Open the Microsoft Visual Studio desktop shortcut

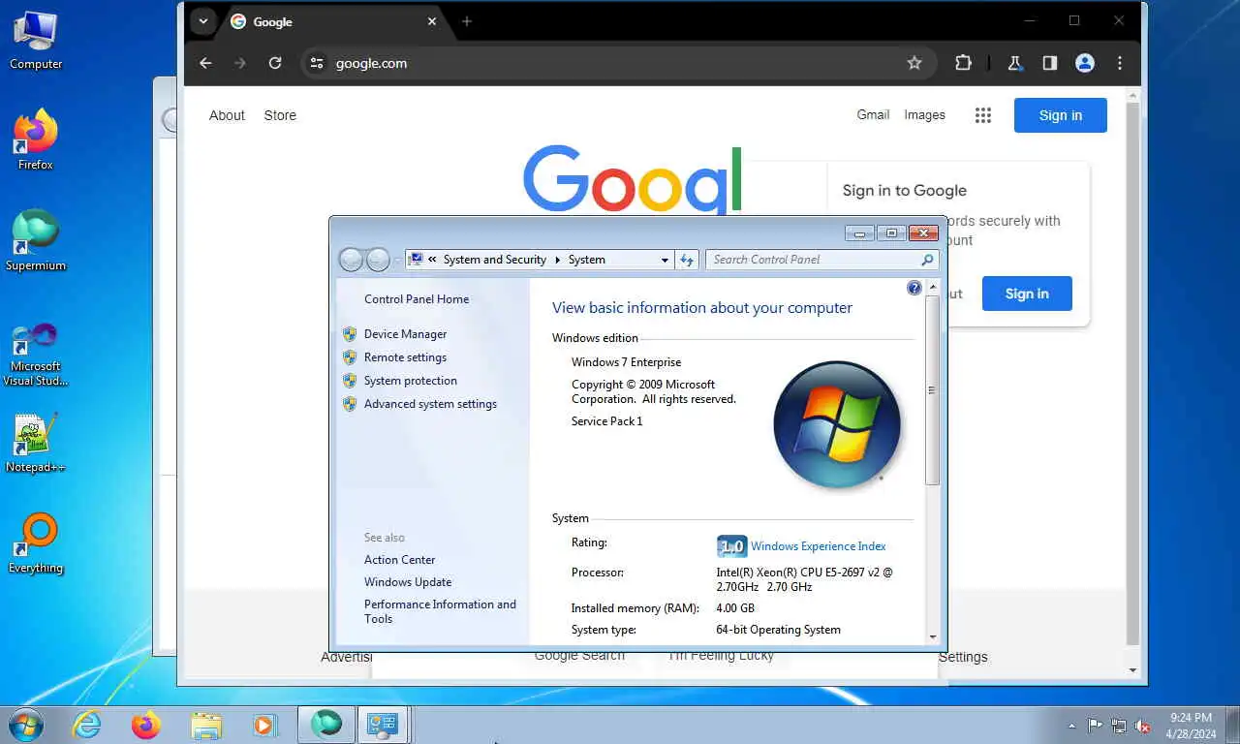coord(36,355)
